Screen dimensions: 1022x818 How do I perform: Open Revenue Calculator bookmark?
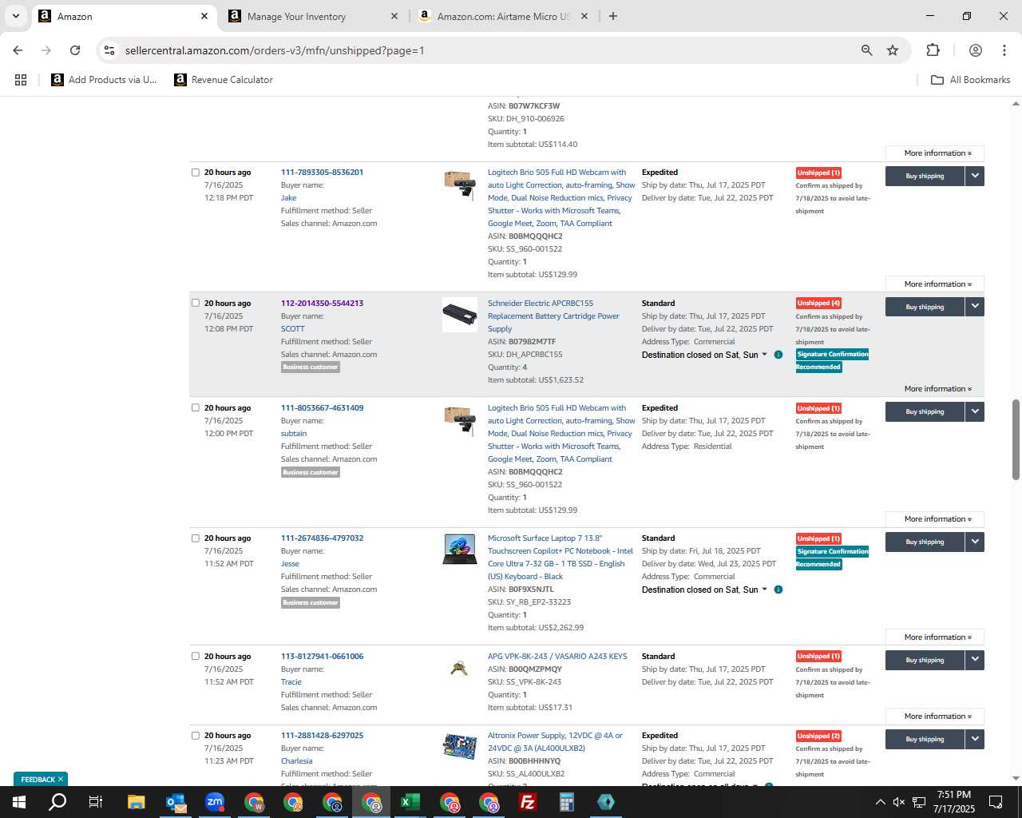click(224, 80)
